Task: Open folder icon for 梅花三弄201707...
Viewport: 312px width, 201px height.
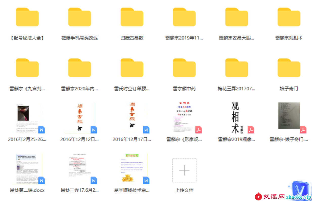Action: [237, 68]
